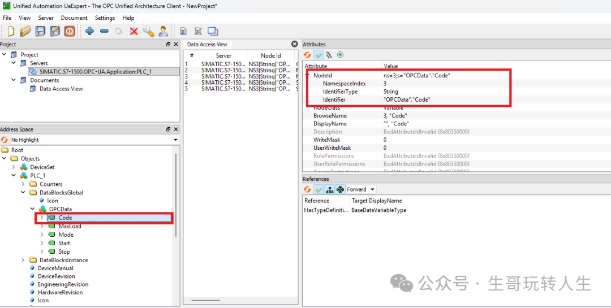Click the BrowseName attribute row
The height and width of the screenshot is (308, 611).
tap(457, 116)
